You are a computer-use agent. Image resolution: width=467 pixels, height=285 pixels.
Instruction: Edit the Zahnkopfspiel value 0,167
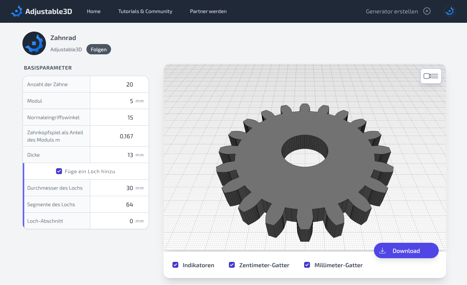[119, 136]
